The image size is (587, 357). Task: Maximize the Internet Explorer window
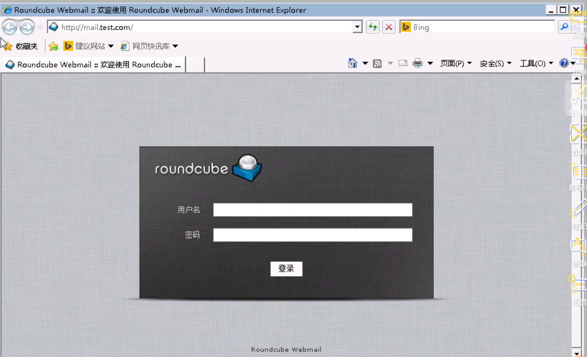click(x=562, y=10)
